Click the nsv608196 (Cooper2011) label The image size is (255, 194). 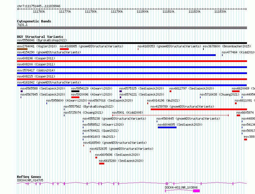pos(36,58)
